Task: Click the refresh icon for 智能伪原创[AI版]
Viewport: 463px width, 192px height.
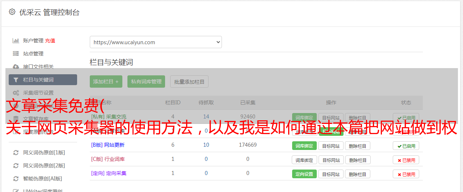Action: 16,179
